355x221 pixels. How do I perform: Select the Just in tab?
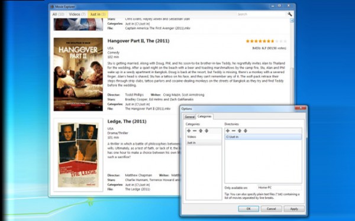point(98,14)
